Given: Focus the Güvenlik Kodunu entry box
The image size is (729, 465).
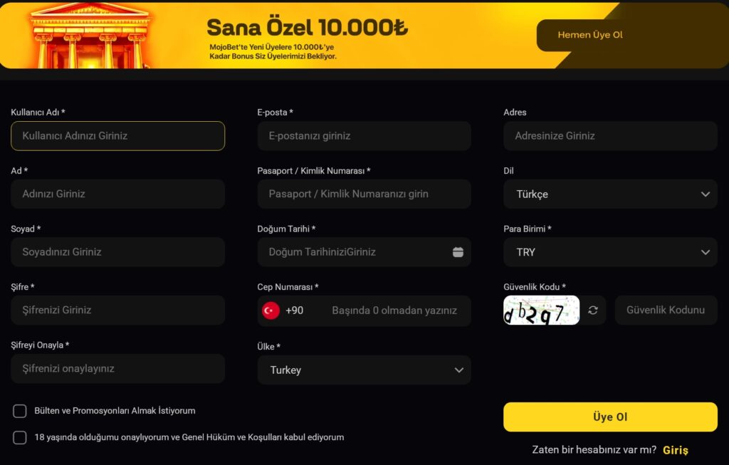Looking at the screenshot, I should tap(666, 310).
